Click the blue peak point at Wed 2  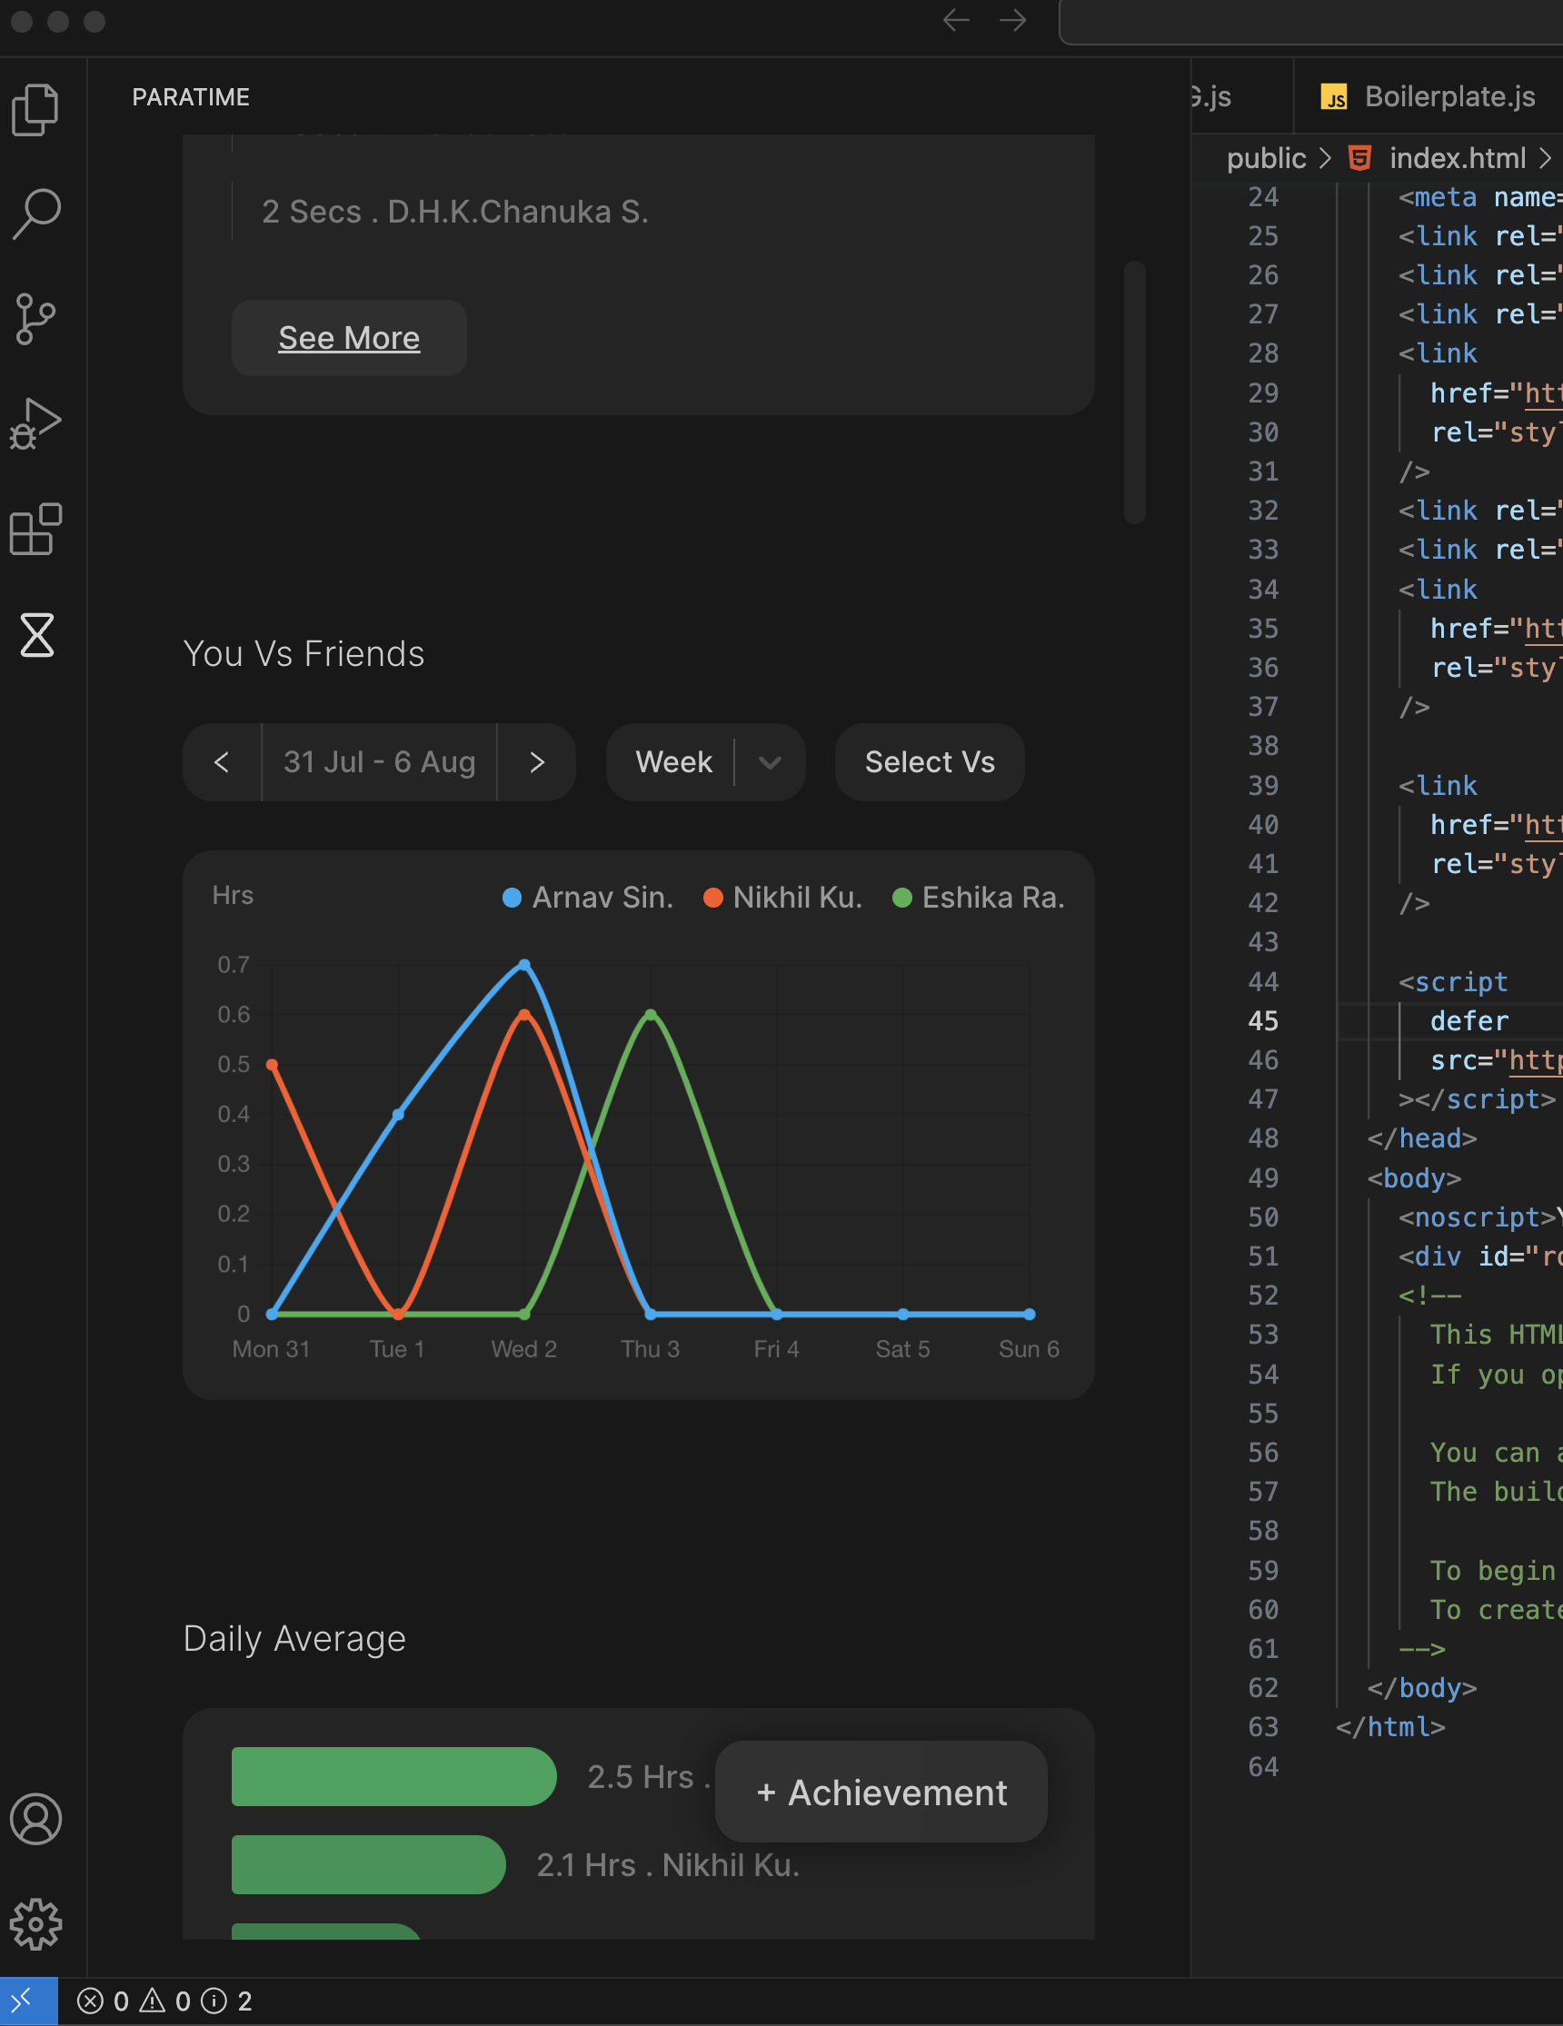point(524,965)
